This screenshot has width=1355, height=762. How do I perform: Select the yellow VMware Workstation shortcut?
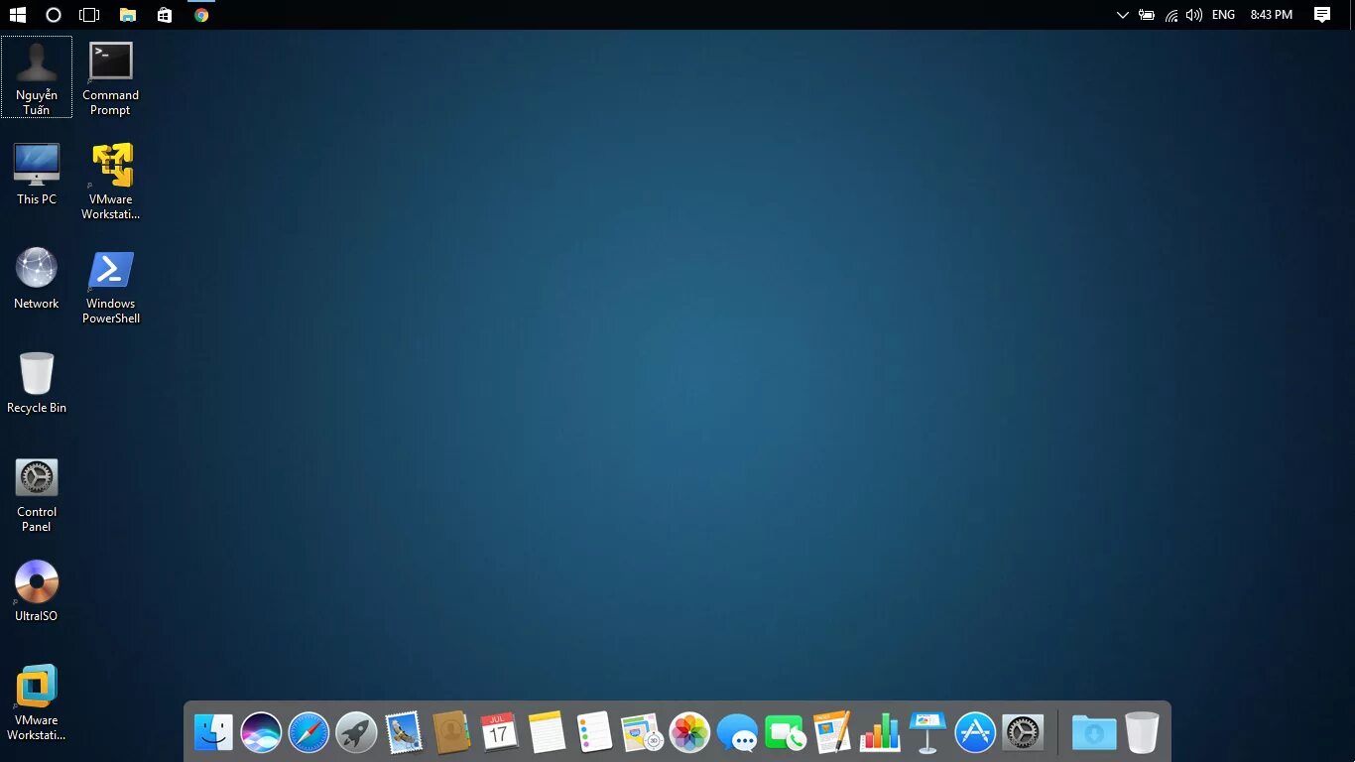click(x=110, y=181)
